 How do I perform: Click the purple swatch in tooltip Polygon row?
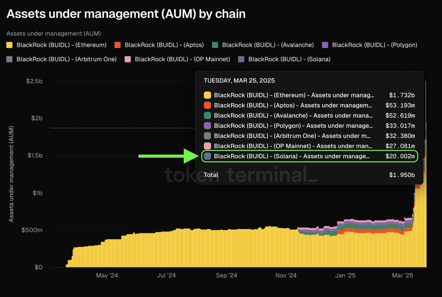coord(207,126)
